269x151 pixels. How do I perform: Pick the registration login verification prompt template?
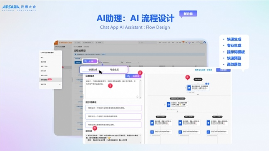coord(113,125)
